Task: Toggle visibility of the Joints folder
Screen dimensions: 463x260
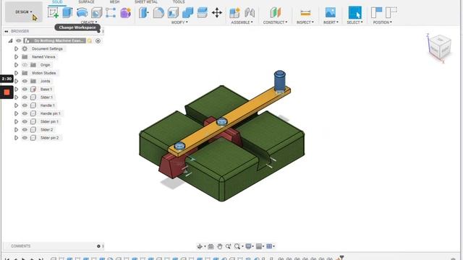Action: (x=25, y=81)
